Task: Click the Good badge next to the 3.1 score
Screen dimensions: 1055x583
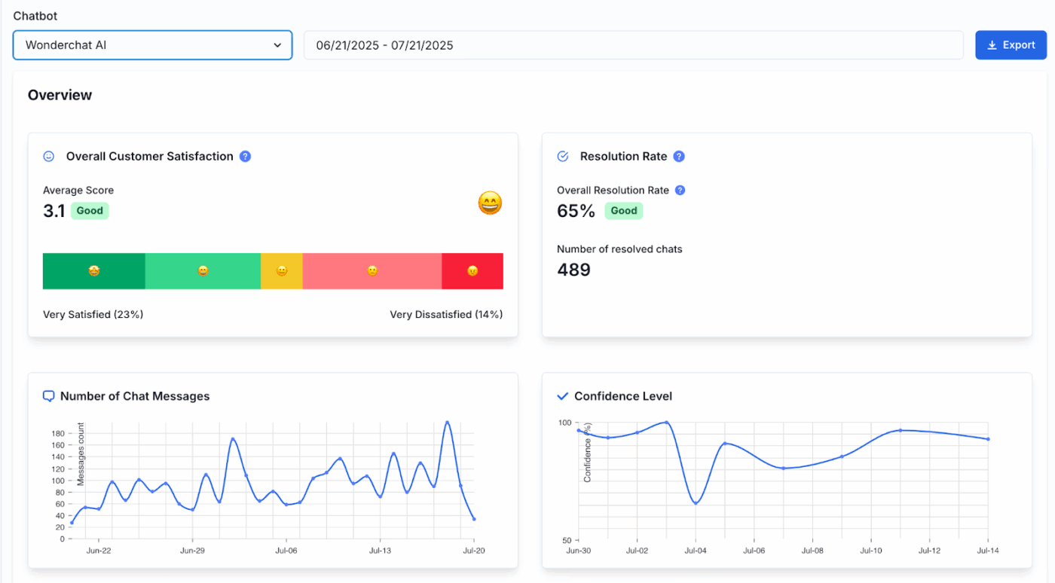Action: point(90,211)
